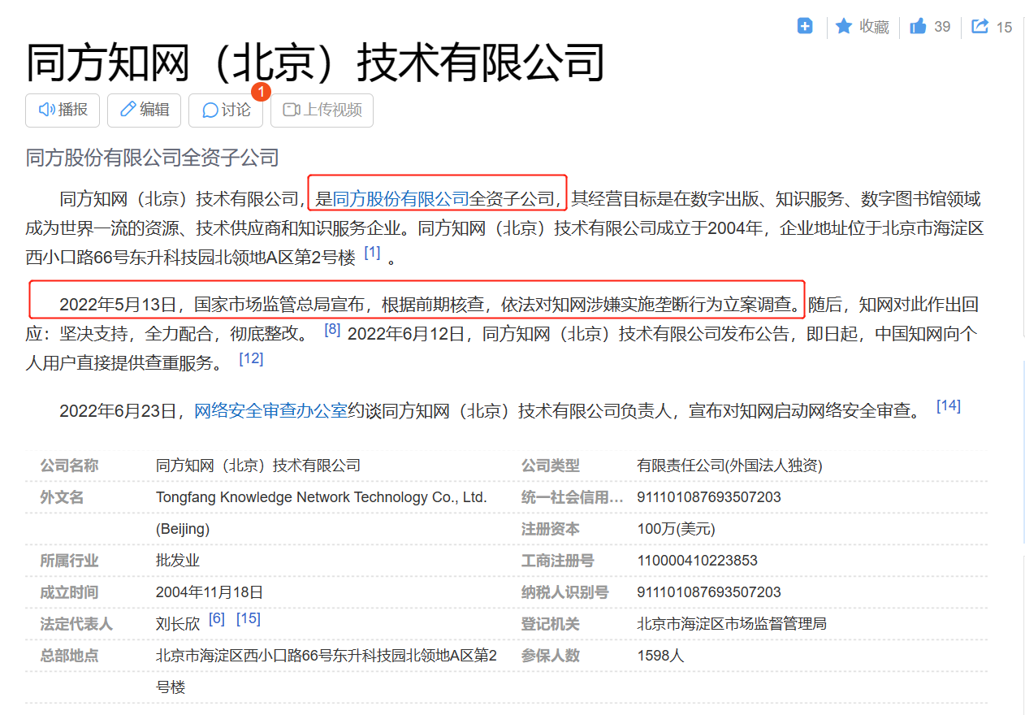Click the 批发业 industry value
The width and height of the screenshot is (1025, 715).
(x=178, y=561)
